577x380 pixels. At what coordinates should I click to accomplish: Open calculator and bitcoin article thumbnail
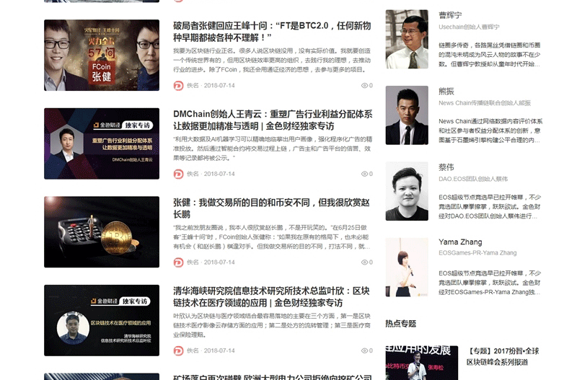102,231
